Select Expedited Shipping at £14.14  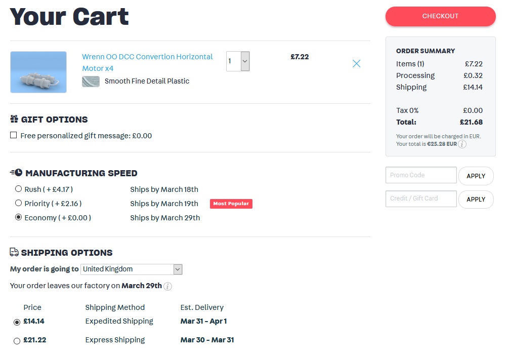tap(17, 322)
